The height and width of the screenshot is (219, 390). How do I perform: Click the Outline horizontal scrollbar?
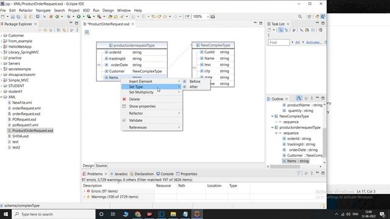pyautogui.click(x=285, y=167)
